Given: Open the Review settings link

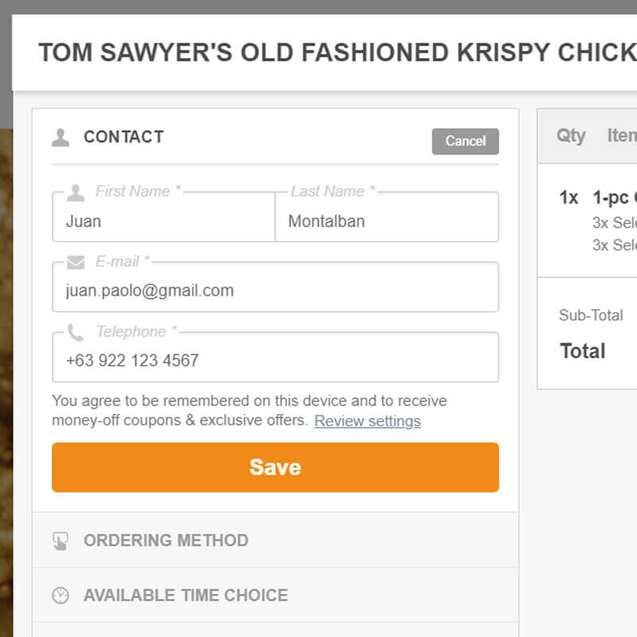Looking at the screenshot, I should pyautogui.click(x=367, y=420).
